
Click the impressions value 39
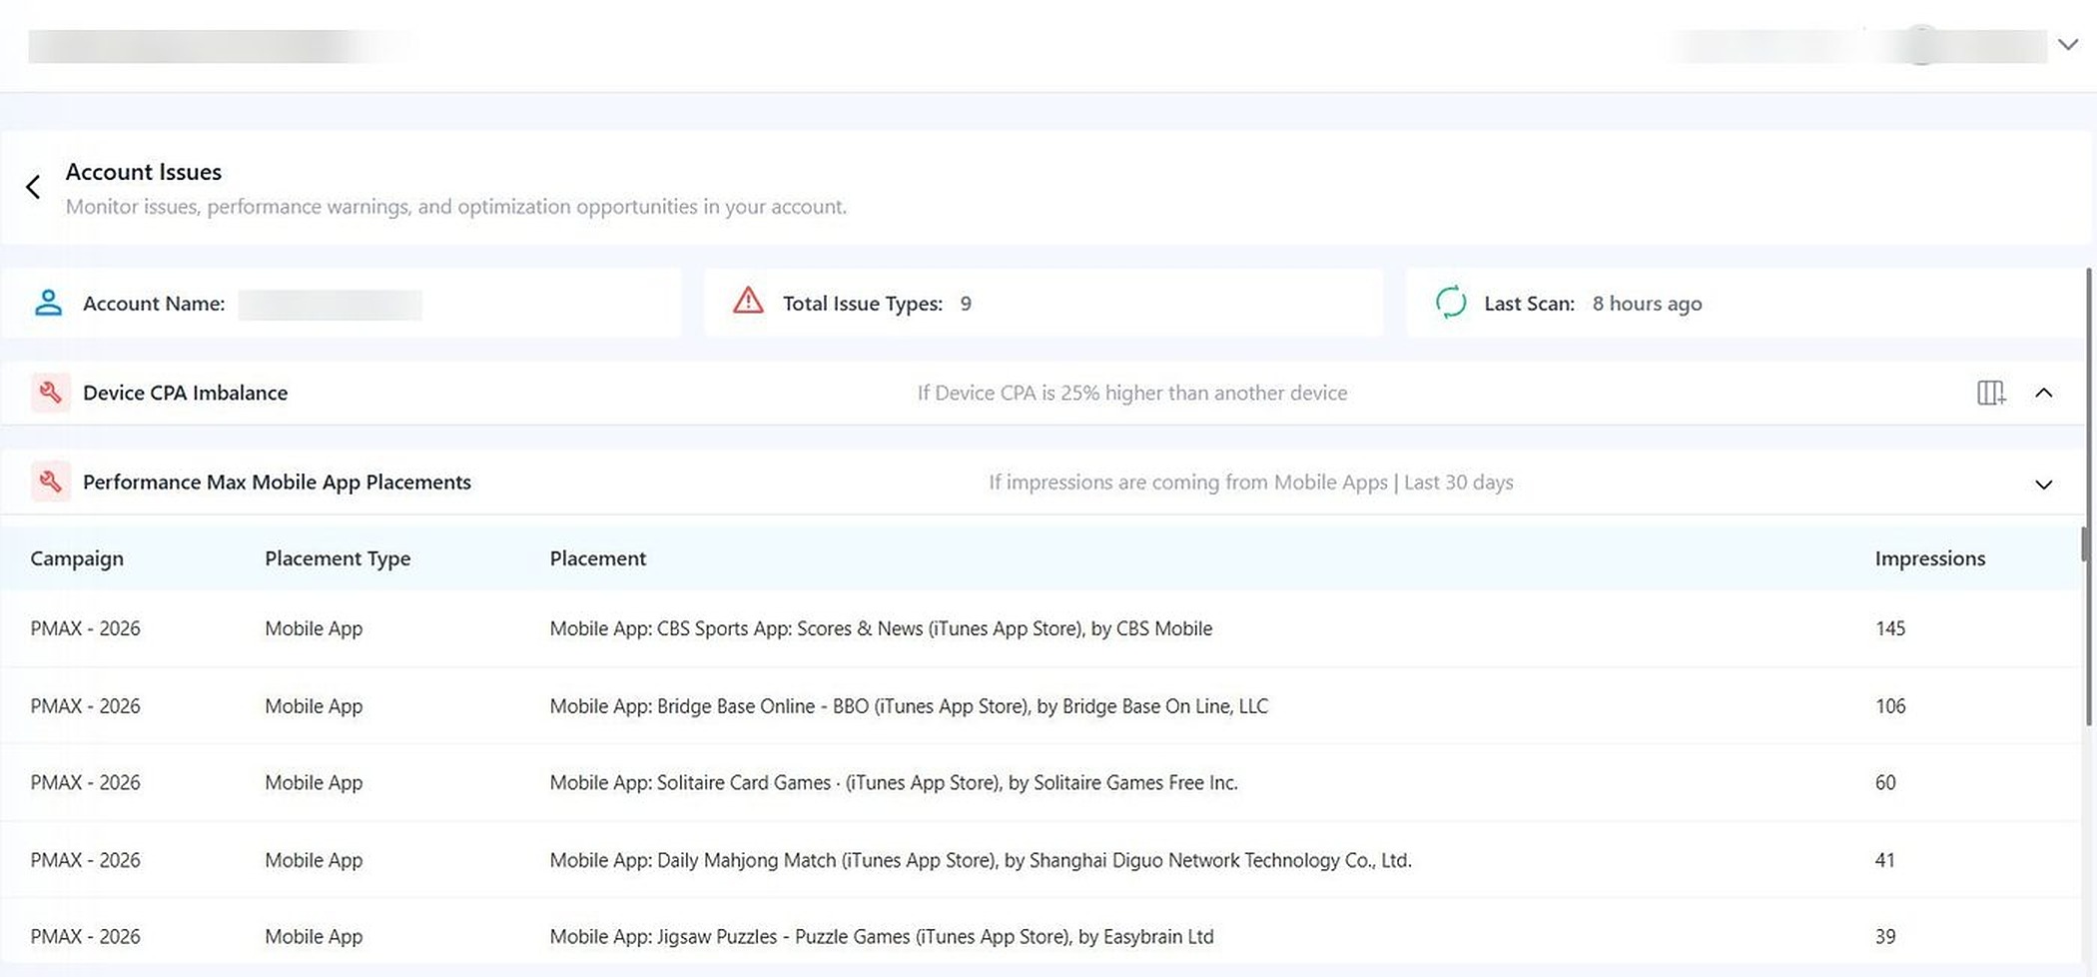[x=1885, y=937]
